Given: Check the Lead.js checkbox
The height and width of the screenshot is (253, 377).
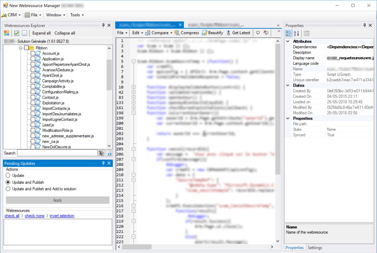Looking at the screenshot, I should click(x=33, y=125).
